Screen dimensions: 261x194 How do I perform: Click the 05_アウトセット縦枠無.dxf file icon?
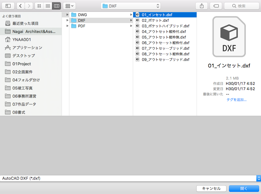[137, 37]
